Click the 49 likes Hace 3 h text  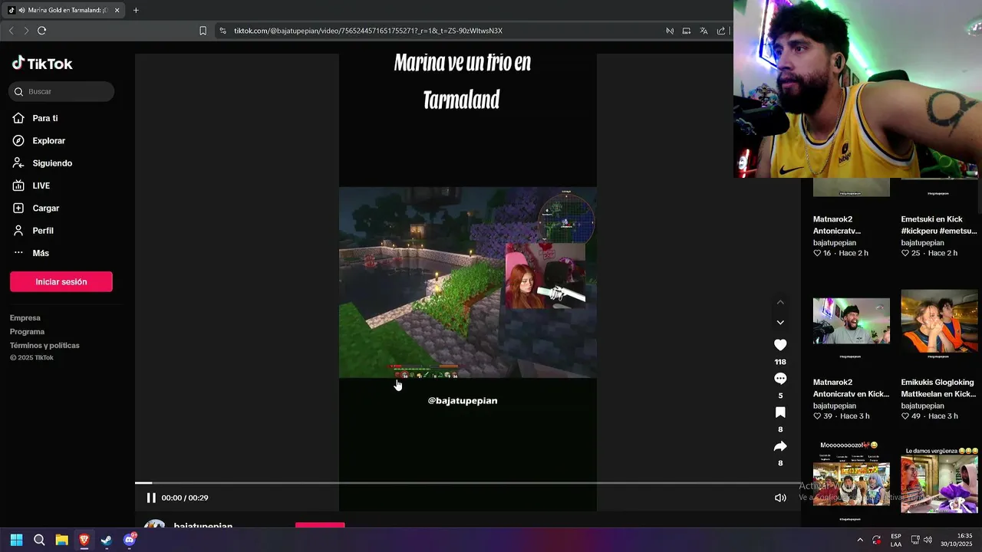(929, 416)
